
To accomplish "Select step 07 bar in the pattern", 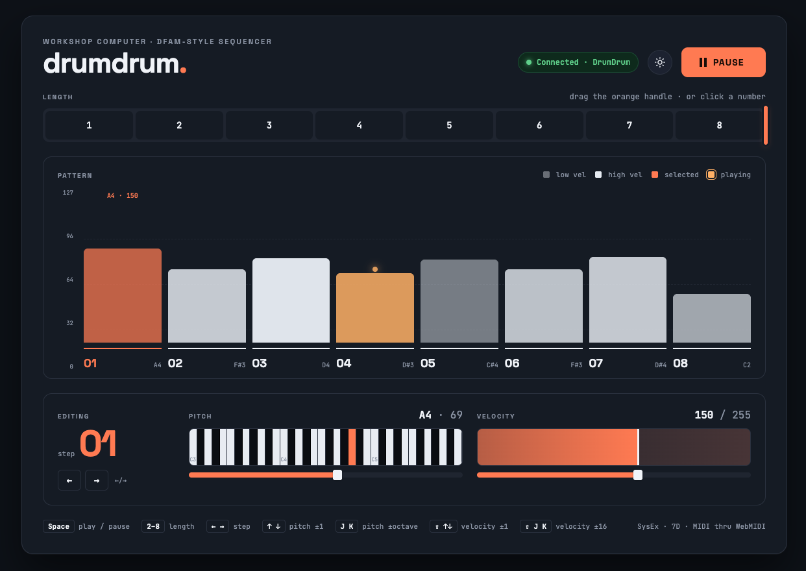I will [628, 300].
